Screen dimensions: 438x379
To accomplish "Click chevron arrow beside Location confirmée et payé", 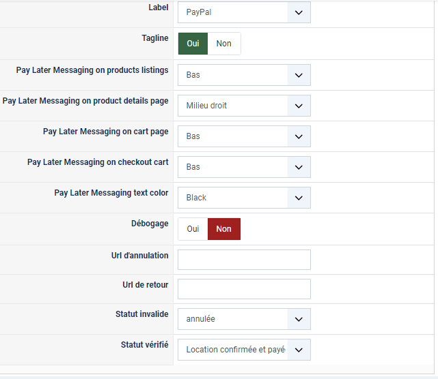I will click(299, 350).
